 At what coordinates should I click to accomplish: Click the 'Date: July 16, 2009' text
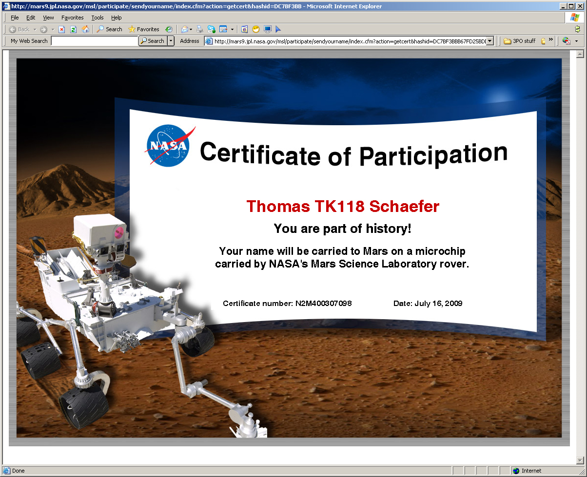point(428,304)
